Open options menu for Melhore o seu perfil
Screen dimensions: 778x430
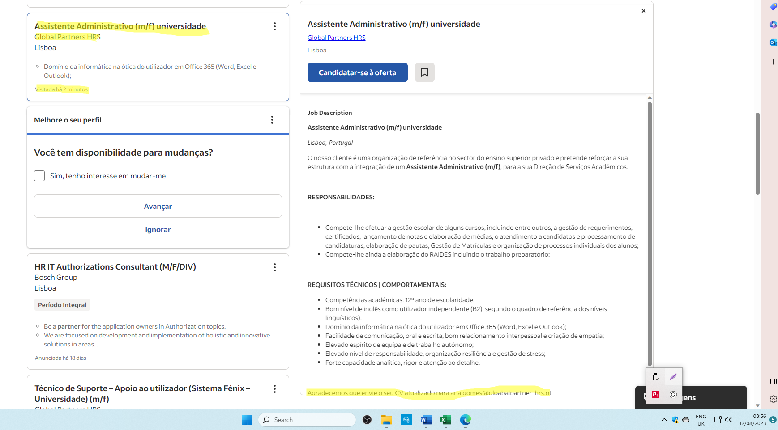[272, 120]
